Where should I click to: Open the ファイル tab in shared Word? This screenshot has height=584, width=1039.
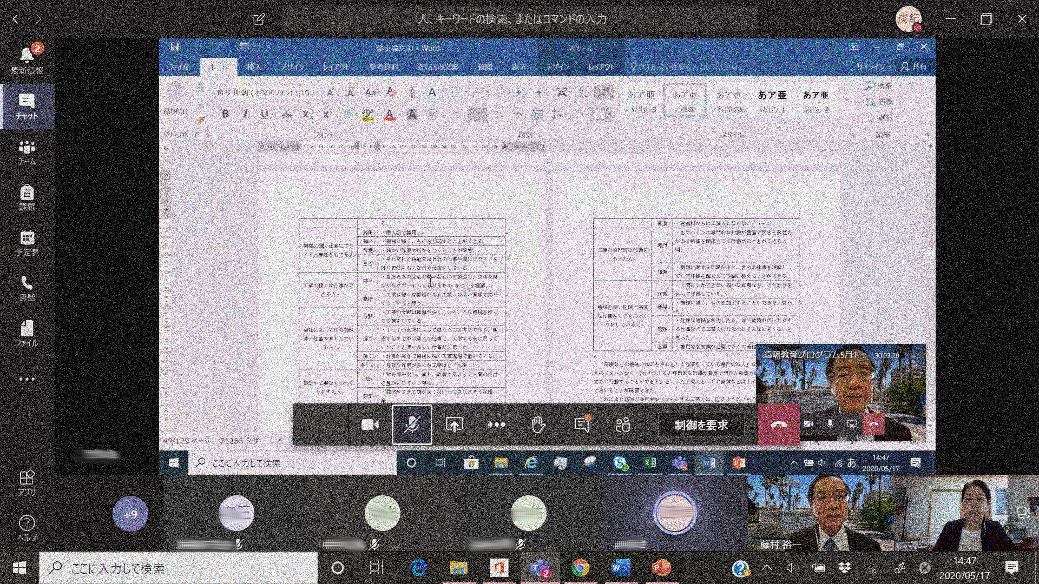click(179, 67)
